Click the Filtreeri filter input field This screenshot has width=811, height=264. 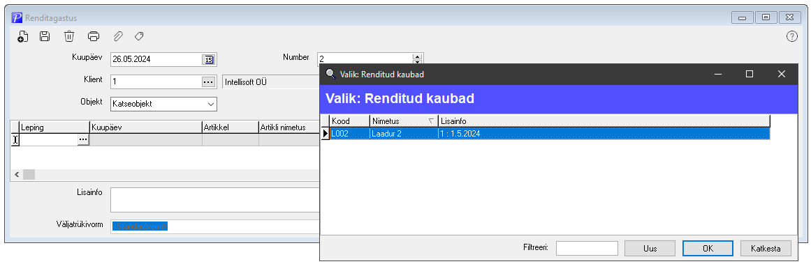587,248
